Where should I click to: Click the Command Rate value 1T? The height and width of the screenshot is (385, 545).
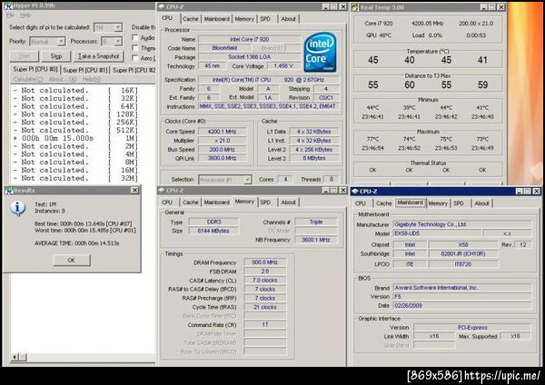(265, 324)
